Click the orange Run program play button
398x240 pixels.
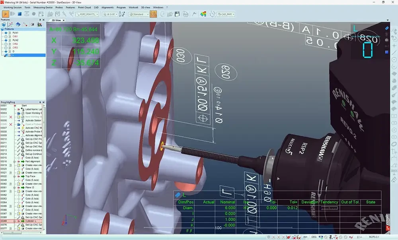pyautogui.click(x=6, y=14)
